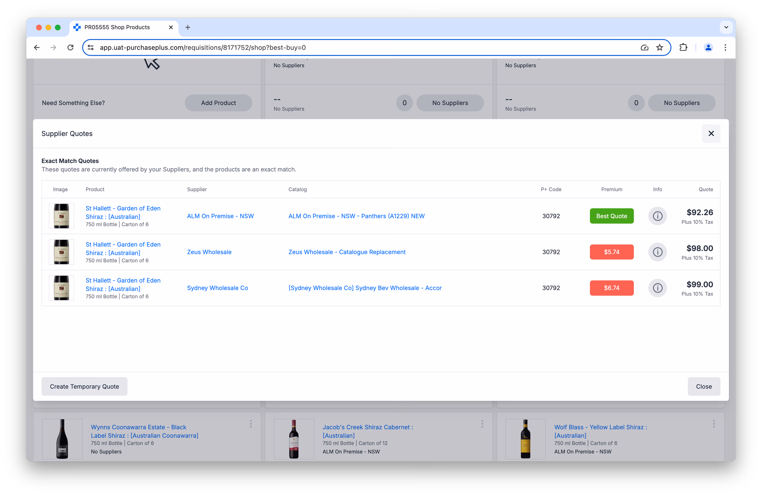Bookmark this page with star icon
This screenshot has height=496, width=762.
659,47
